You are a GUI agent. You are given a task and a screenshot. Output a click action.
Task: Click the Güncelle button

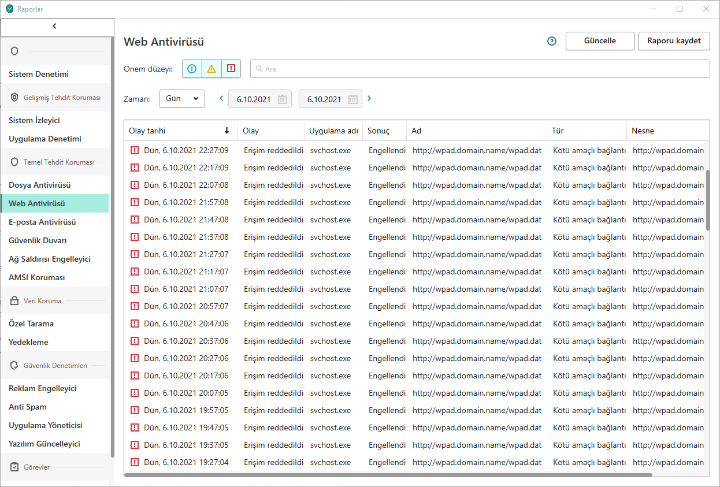point(600,41)
